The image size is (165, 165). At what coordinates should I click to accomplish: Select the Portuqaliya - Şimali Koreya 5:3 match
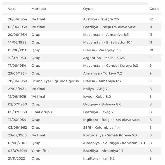110,135
